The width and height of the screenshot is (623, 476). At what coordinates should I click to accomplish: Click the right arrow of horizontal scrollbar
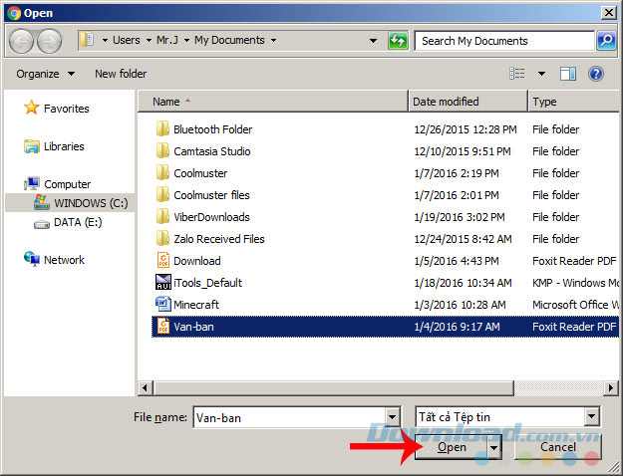pos(611,387)
